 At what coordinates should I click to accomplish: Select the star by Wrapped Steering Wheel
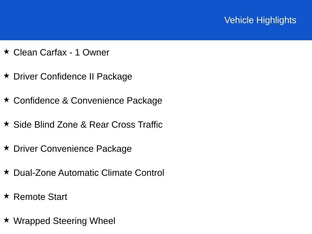pyautogui.click(x=6, y=220)
